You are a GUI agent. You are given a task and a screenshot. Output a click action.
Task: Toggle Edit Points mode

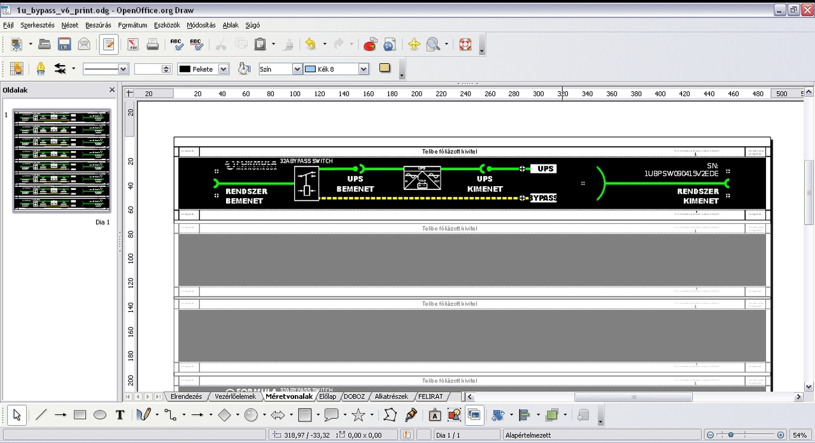390,415
